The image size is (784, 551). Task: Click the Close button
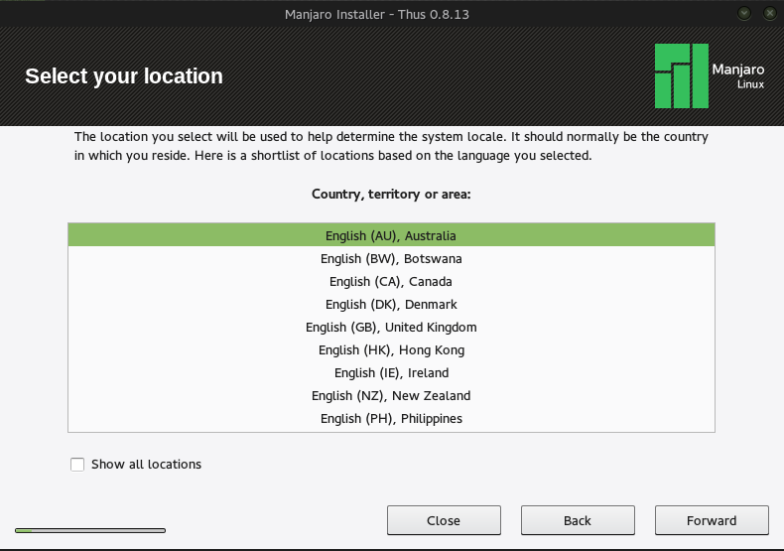click(x=444, y=520)
